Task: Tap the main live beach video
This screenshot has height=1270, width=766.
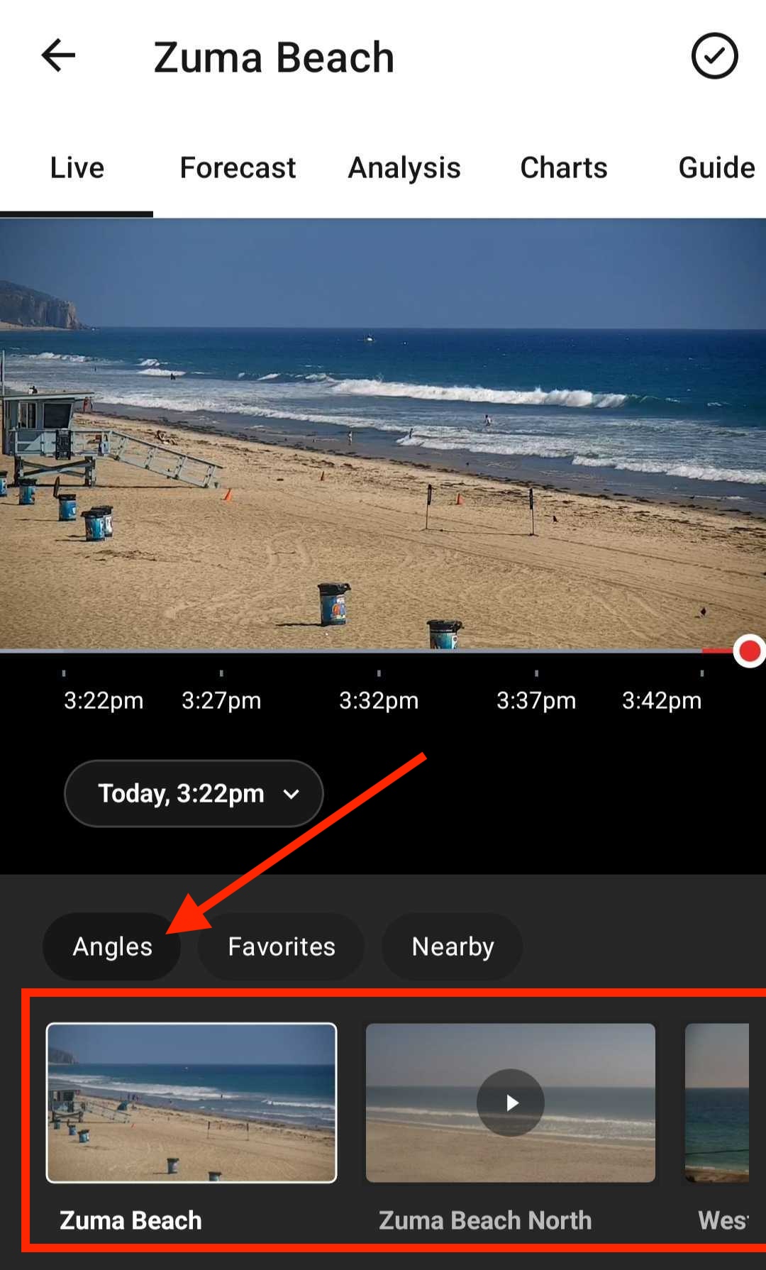Action: coord(383,434)
